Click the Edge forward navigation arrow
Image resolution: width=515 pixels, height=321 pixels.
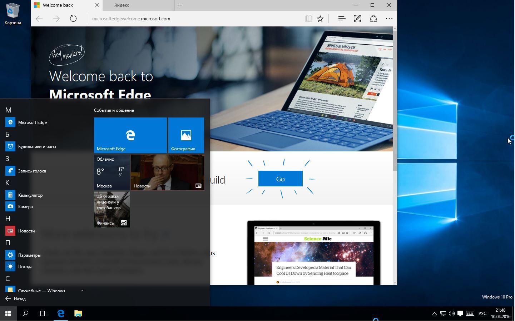click(x=56, y=19)
